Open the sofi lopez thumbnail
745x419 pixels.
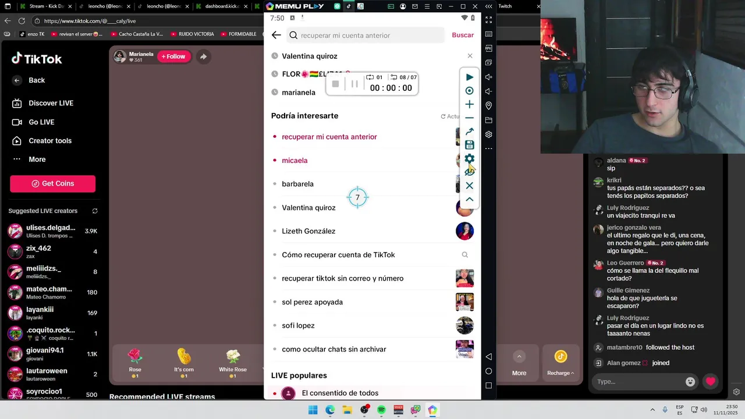464,325
